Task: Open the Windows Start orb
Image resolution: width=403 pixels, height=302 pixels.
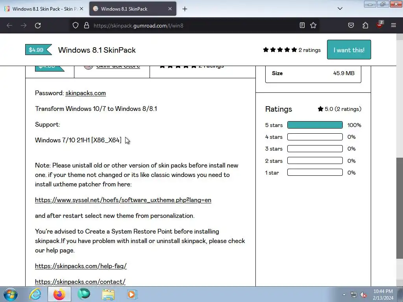Action: tap(10, 294)
